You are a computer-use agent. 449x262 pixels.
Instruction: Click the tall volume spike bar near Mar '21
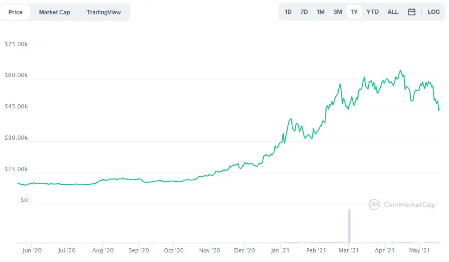[349, 226]
